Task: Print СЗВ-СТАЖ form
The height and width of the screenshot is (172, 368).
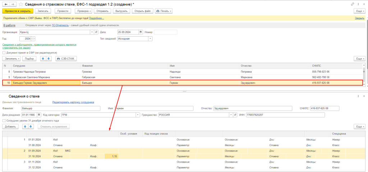Action: coord(66,59)
